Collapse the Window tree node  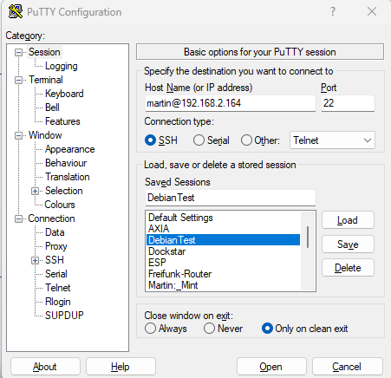pos(18,135)
